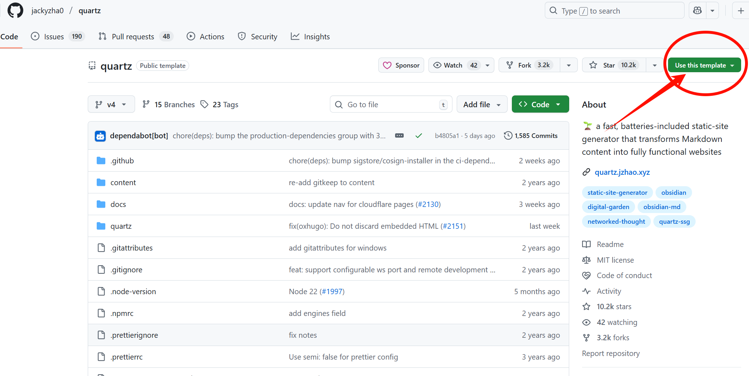Click the GitHub Octocat logo

15,10
